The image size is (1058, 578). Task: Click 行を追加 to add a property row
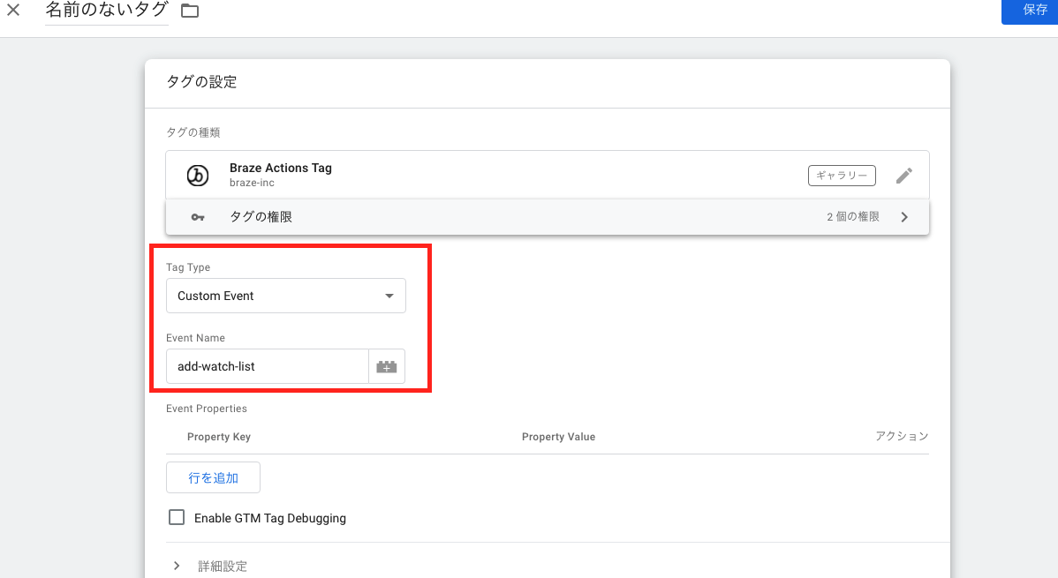pos(213,477)
